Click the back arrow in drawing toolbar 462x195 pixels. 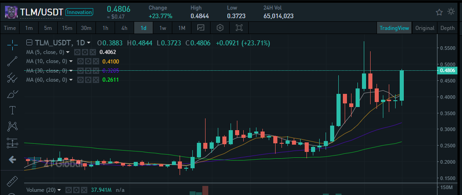coord(12,160)
